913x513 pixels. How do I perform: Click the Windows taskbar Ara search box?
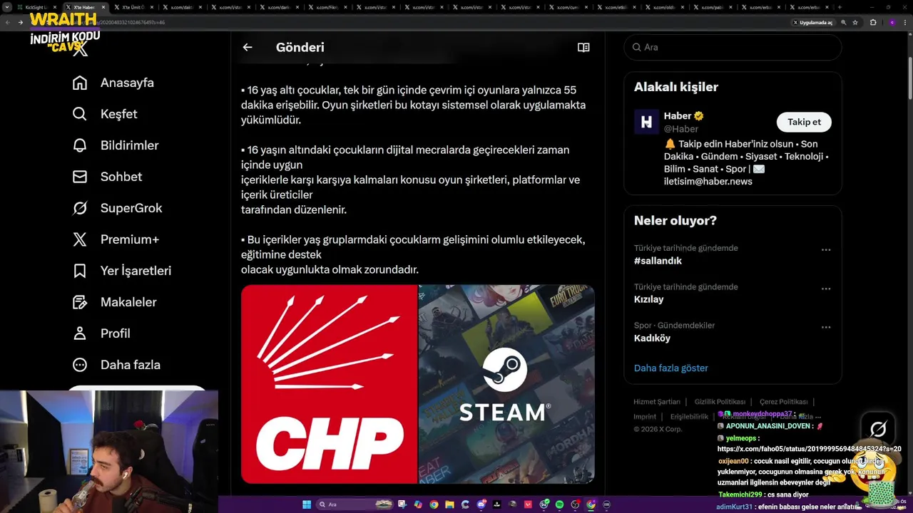click(355, 504)
